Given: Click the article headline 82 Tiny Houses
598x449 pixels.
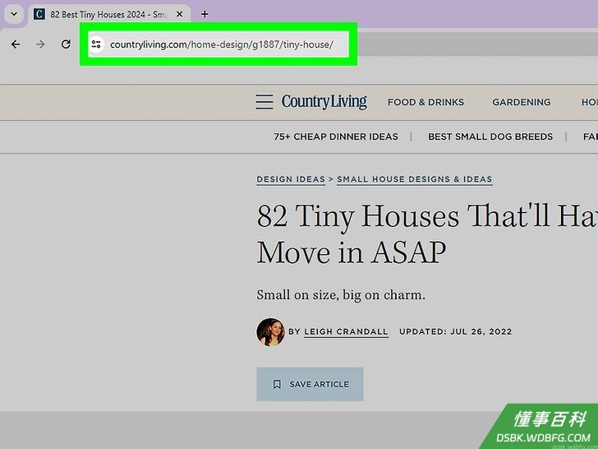Looking at the screenshot, I should tap(427, 234).
